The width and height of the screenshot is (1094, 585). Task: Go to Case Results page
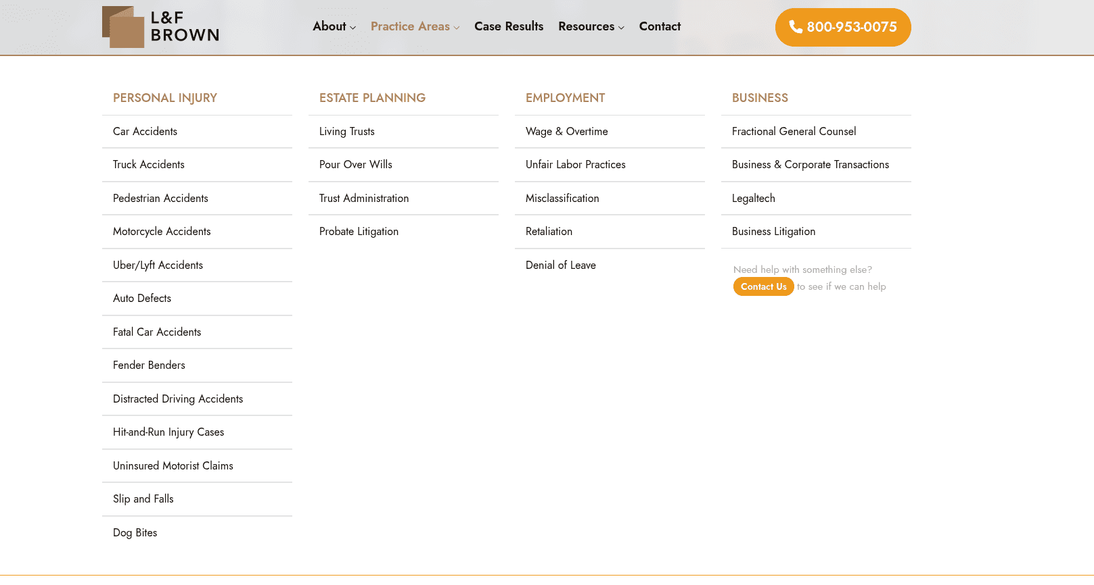click(509, 26)
